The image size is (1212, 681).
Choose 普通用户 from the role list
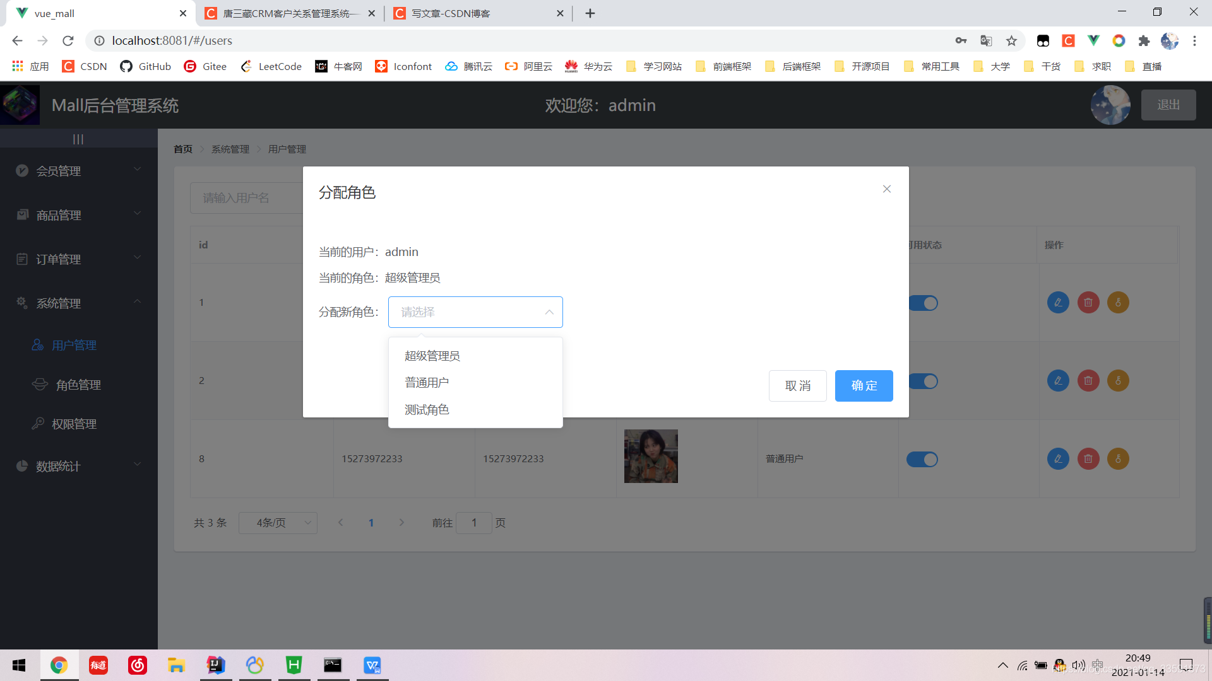pos(475,383)
